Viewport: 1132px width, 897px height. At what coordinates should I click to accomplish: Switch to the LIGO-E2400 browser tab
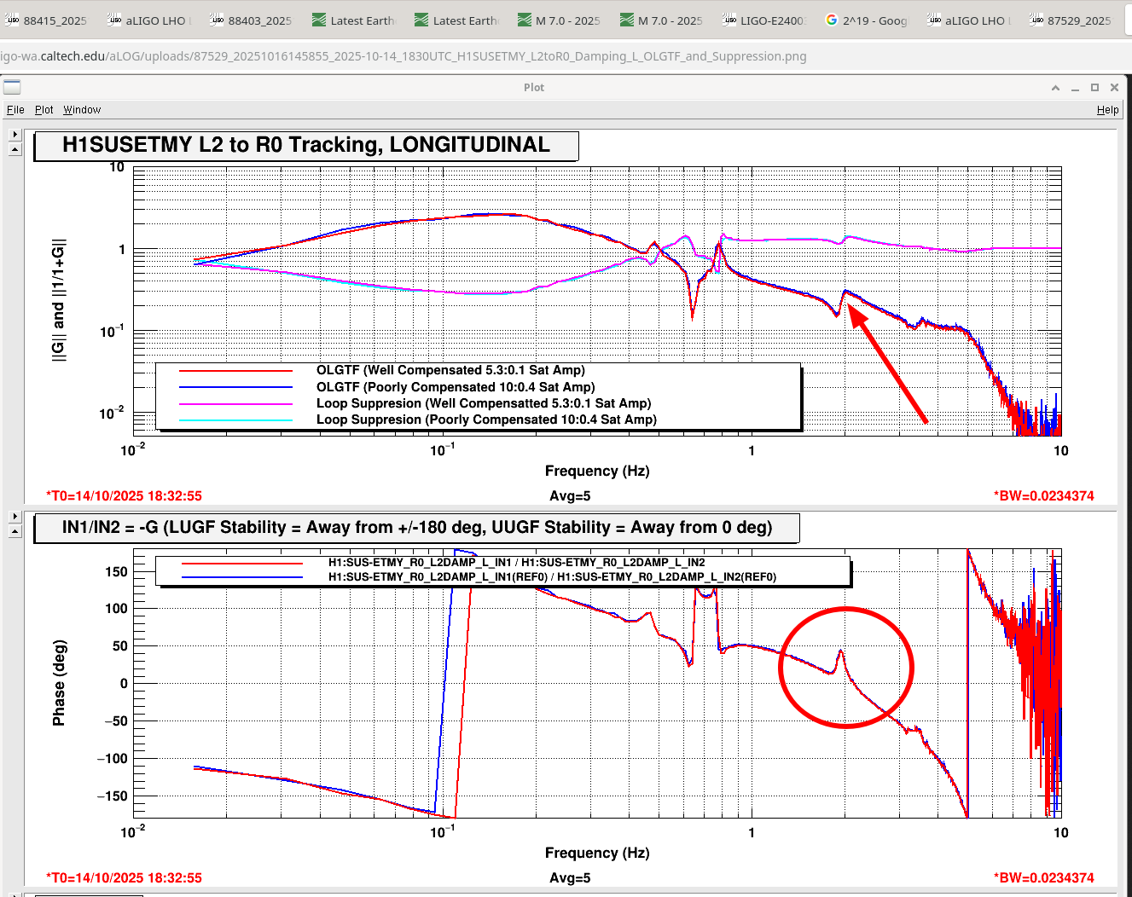[x=763, y=20]
